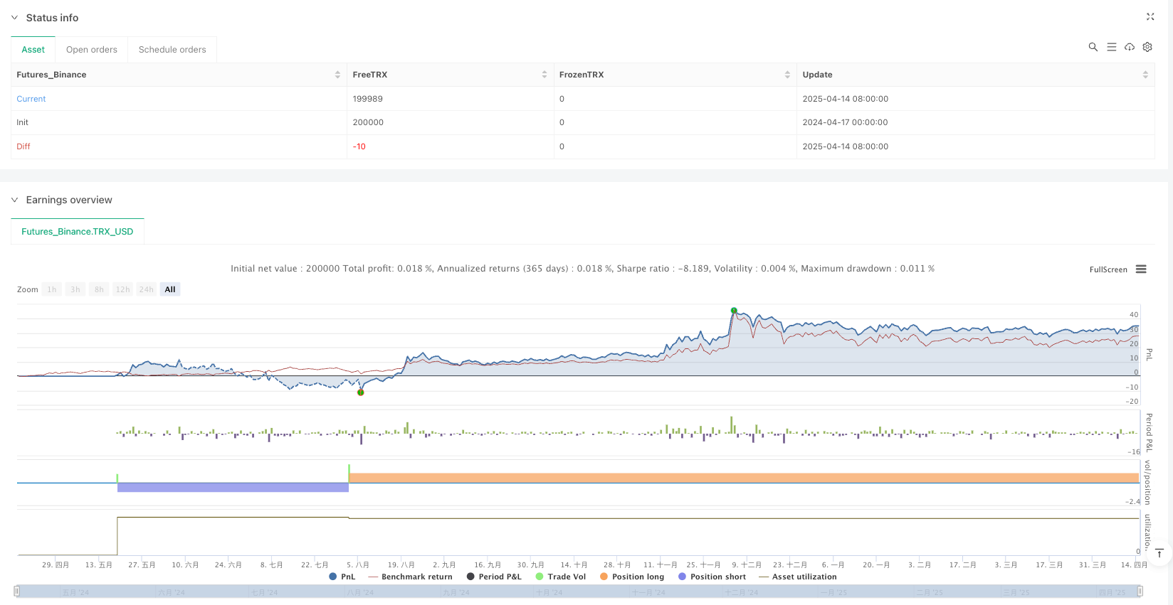Click the search icon in Status info

(x=1093, y=47)
